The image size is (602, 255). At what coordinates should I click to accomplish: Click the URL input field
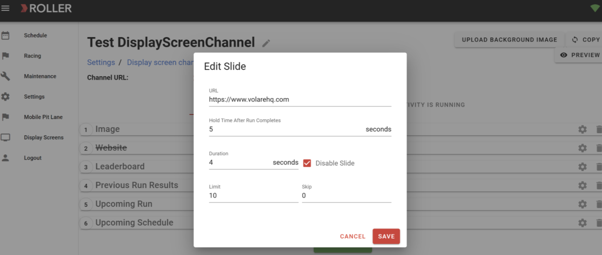tap(300, 100)
